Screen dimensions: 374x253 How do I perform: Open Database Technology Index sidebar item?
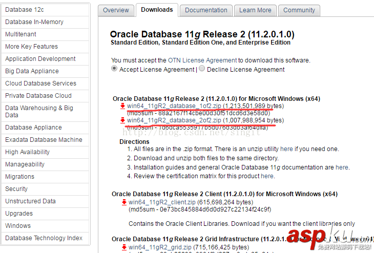click(45, 238)
